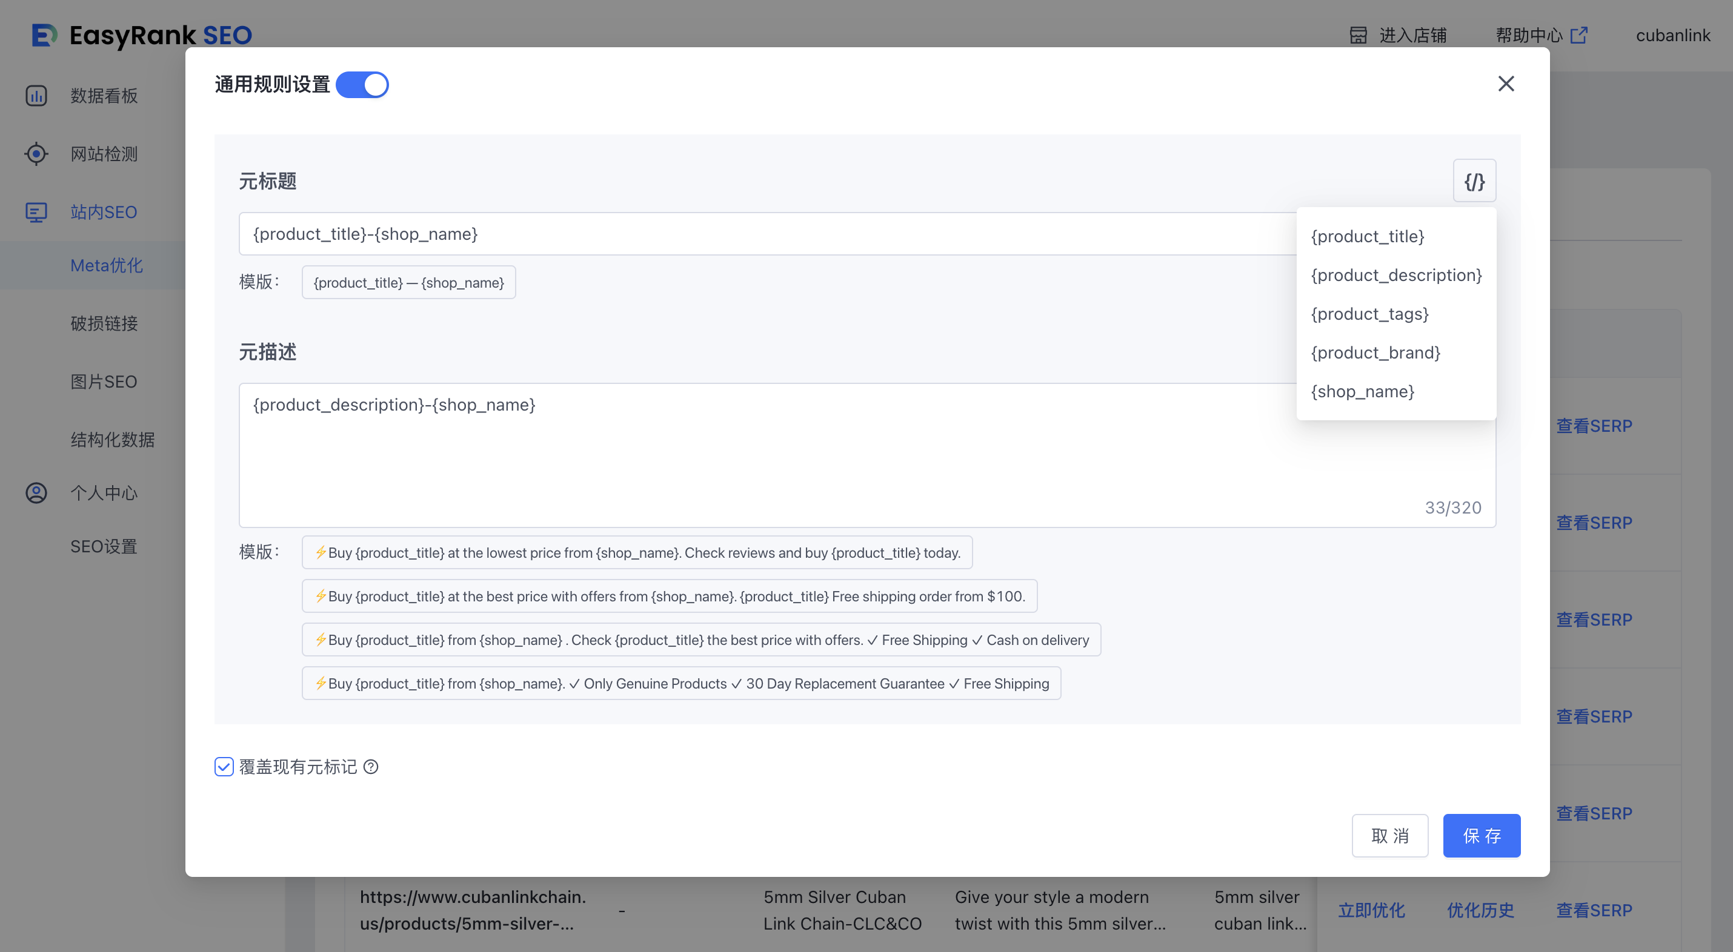Apply the 'Cash on delivery' description template

[x=701, y=640]
